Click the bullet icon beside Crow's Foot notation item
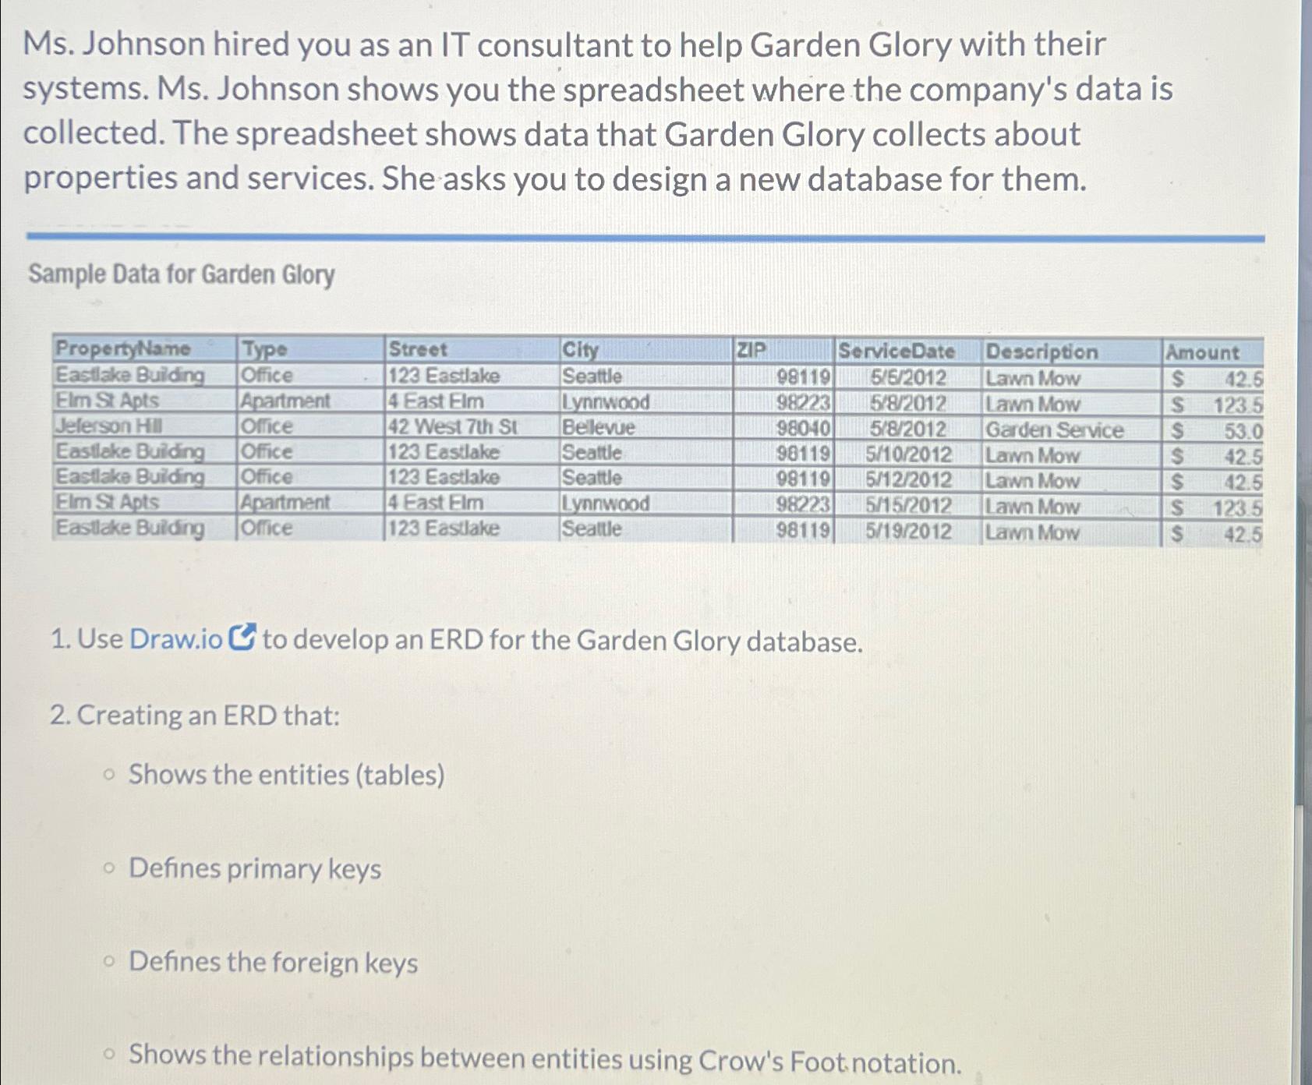 point(110,1054)
